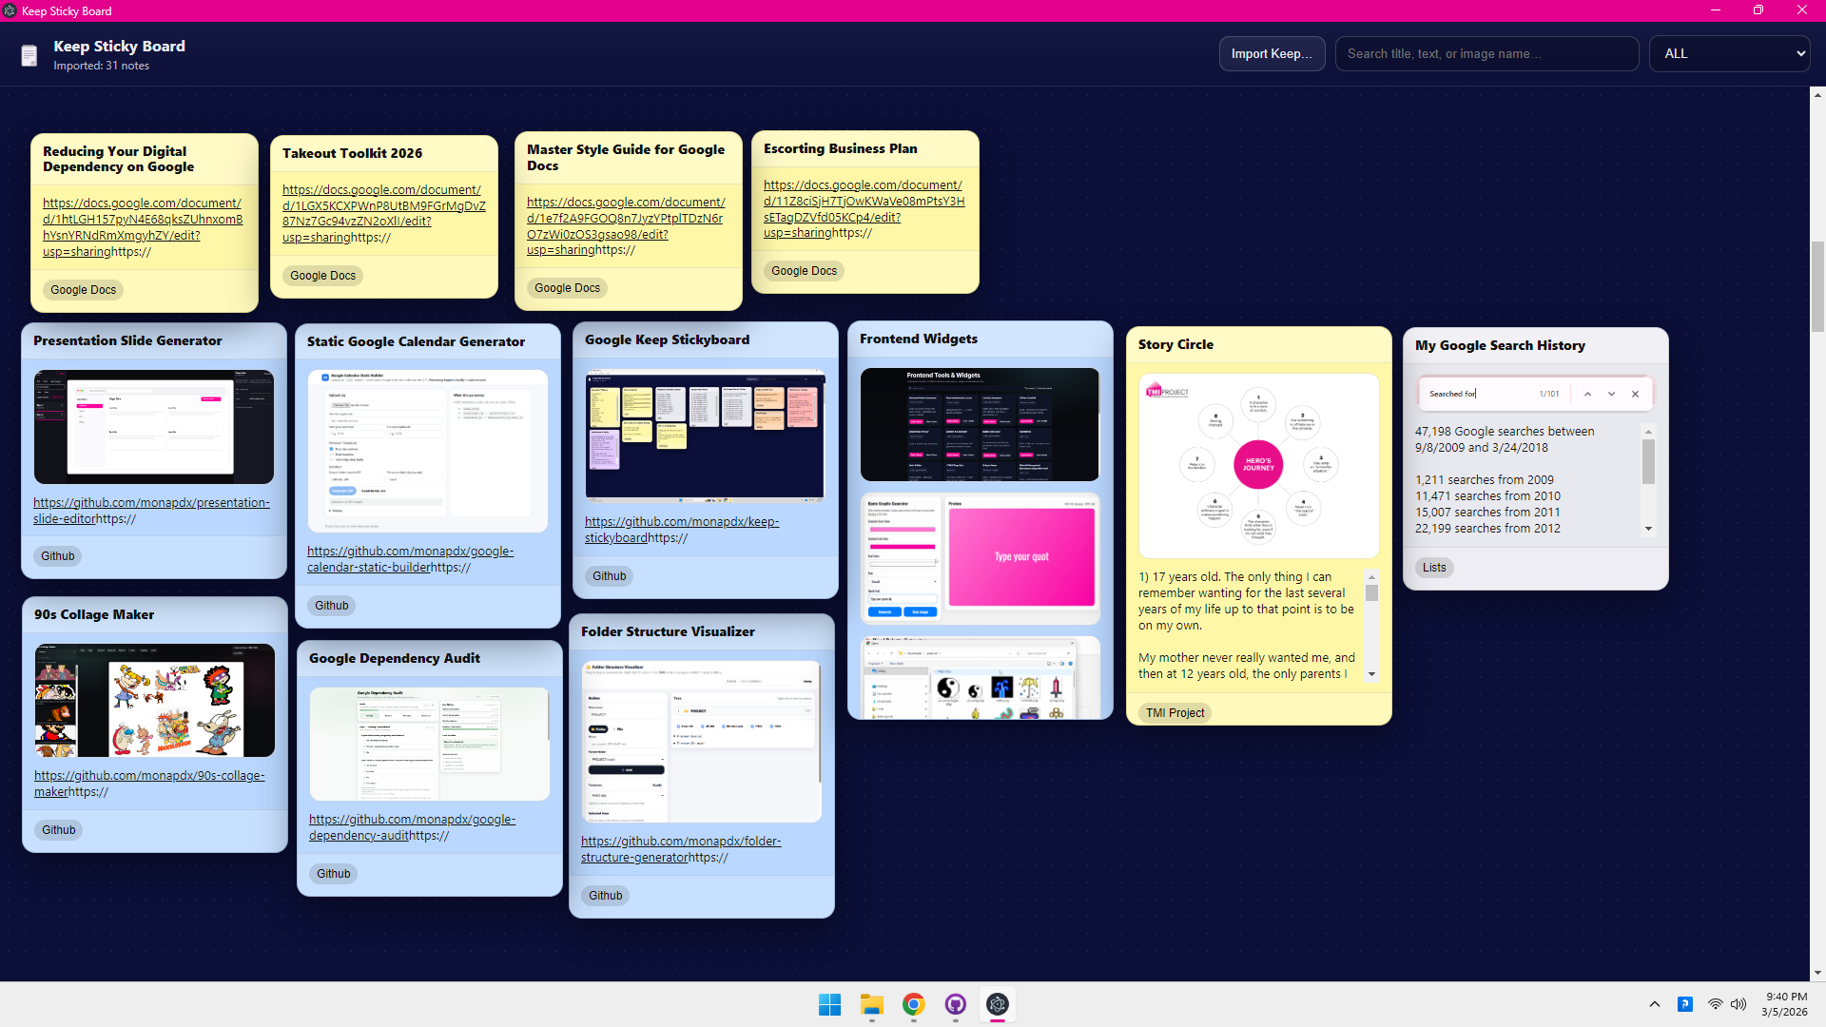Go to previous search result arrow
This screenshot has height=1027, width=1826.
pos(1587,394)
